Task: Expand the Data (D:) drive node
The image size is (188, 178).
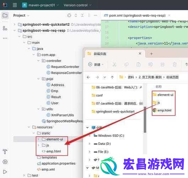Action: pos(90,144)
